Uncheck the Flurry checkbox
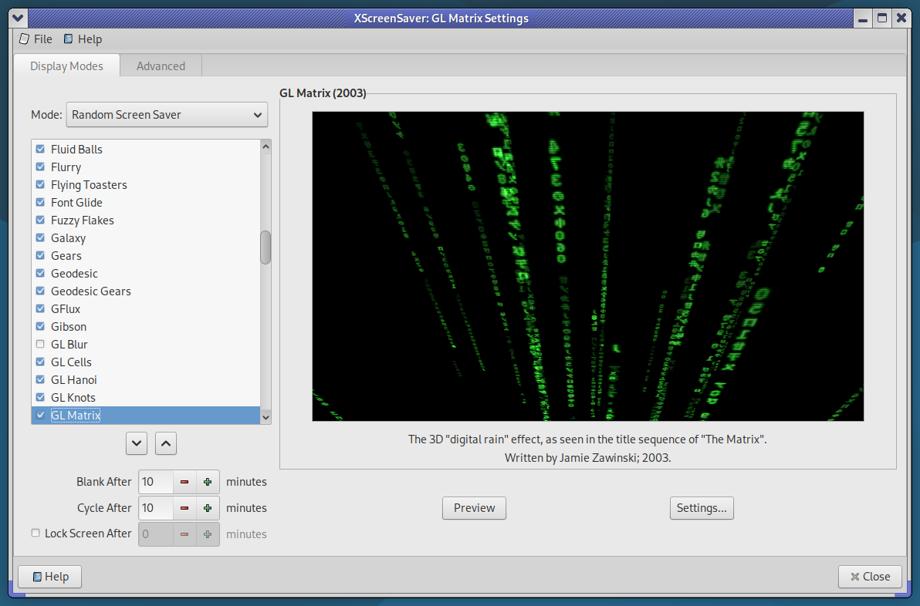Image resolution: width=920 pixels, height=606 pixels. (x=40, y=167)
